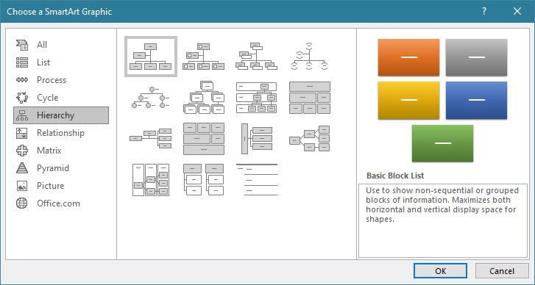Close the Choose a SmartArt Graphic dialog
The width and height of the screenshot is (535, 285).
coord(517,11)
